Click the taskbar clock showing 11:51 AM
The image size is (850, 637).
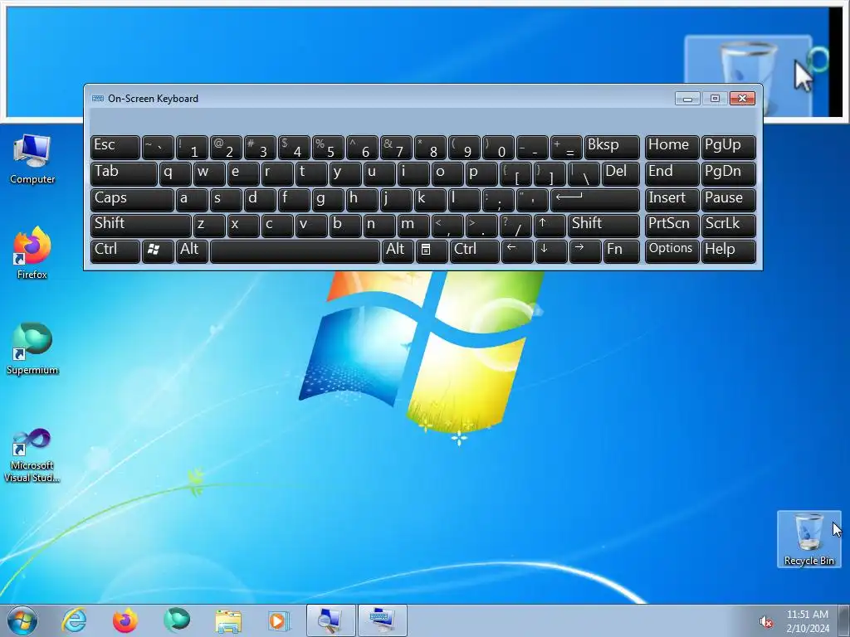pyautogui.click(x=807, y=620)
